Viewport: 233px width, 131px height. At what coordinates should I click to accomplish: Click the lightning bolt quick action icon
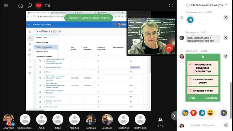(224, 113)
